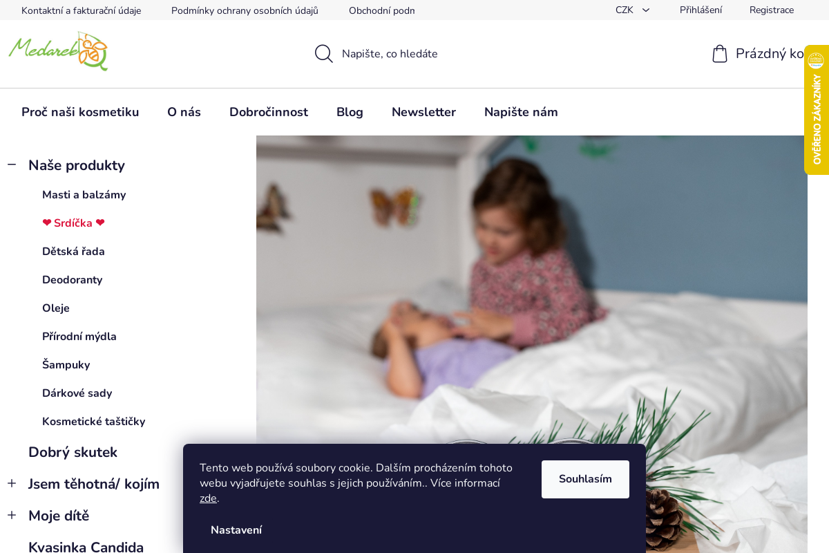Open the CZK currency dropdown
The height and width of the screenshot is (553, 829).
633,10
